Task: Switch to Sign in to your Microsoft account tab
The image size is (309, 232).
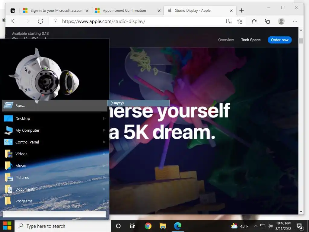Action: (x=56, y=11)
